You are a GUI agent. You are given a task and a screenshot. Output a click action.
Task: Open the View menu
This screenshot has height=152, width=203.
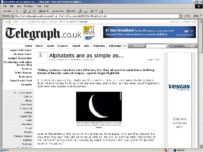point(19,6)
